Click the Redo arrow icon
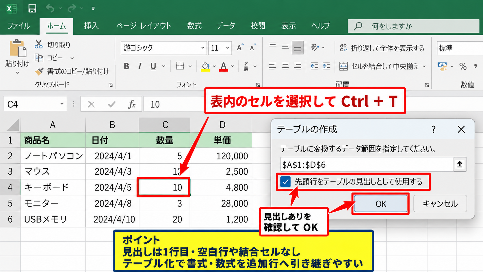Viewport: 483px width, 272px height. click(72, 9)
